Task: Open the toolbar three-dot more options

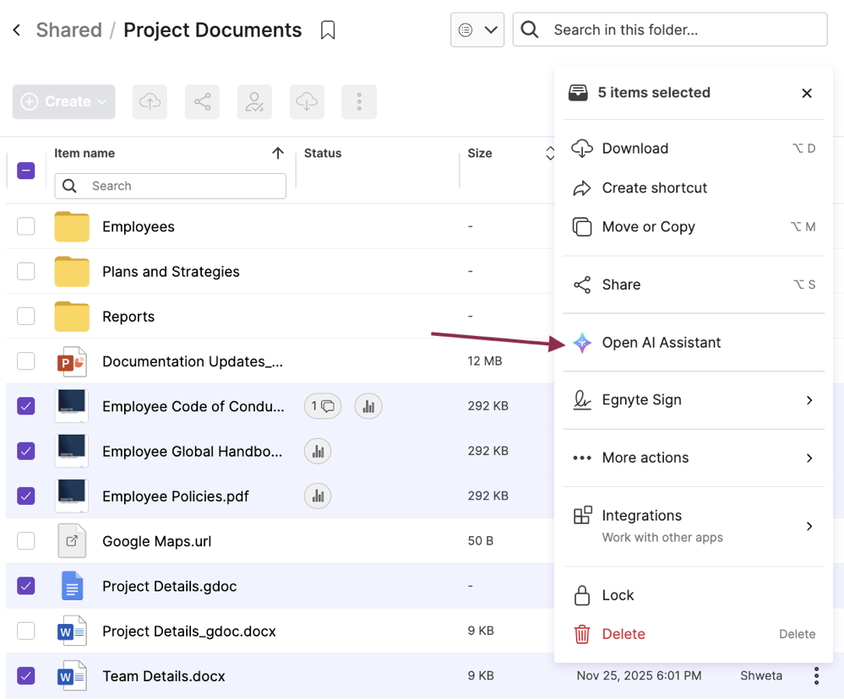Action: (359, 102)
